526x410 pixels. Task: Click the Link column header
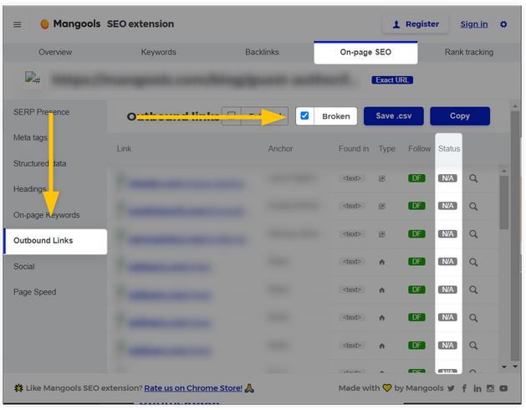(x=124, y=148)
